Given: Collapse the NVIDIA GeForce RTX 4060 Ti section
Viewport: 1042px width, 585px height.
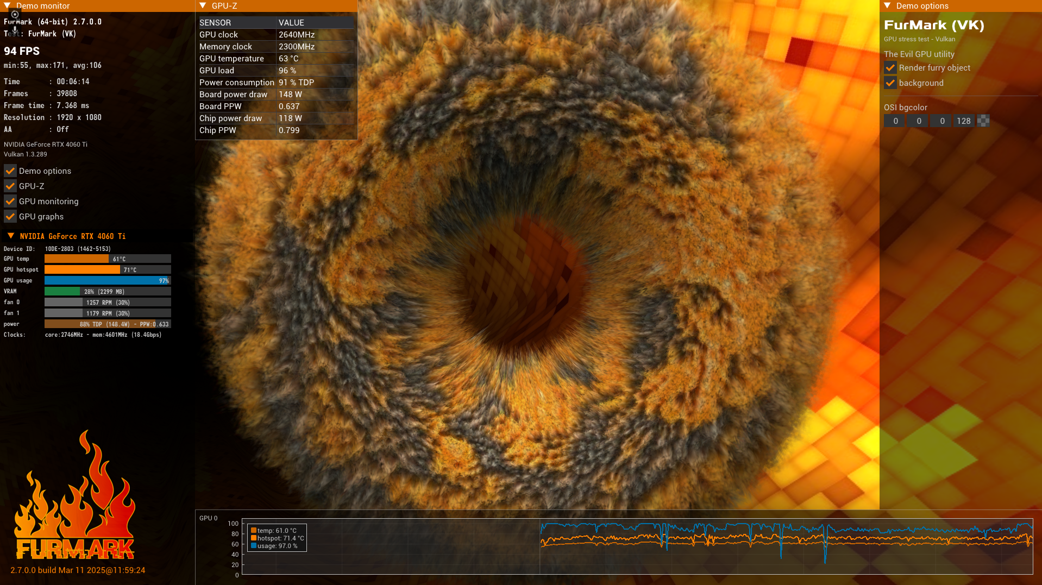Looking at the screenshot, I should [11, 236].
